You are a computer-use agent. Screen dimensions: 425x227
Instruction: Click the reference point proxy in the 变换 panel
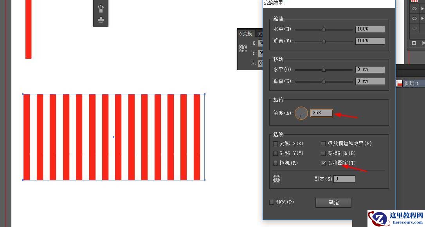point(243,48)
